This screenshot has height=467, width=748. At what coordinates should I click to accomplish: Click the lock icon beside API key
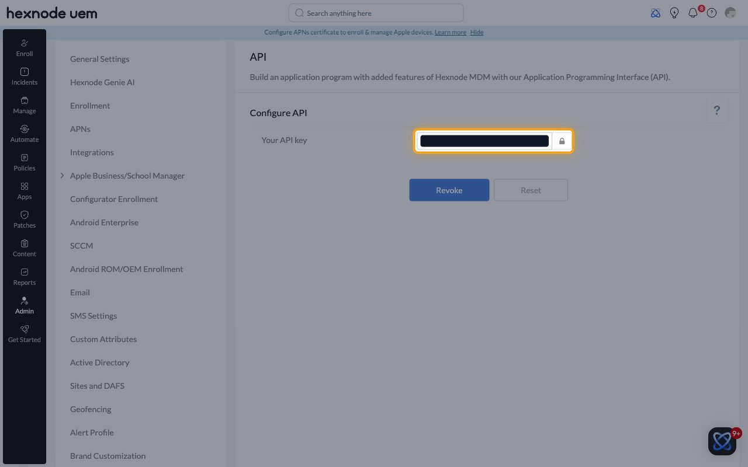[562, 141]
